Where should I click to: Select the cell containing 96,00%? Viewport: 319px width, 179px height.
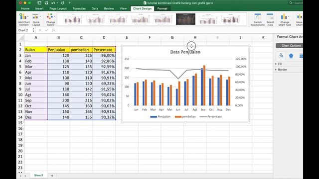click(104, 55)
